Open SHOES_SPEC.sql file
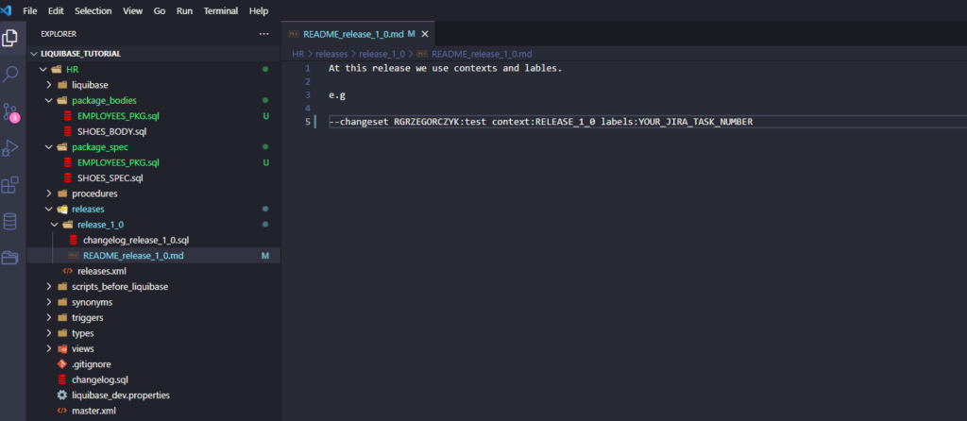Image resolution: width=967 pixels, height=421 pixels. point(153,177)
